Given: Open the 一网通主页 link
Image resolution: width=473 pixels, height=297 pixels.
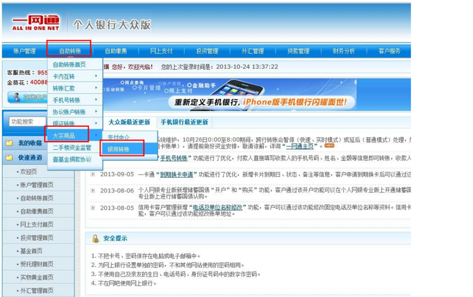Looking at the screenshot, I should tap(300, 146).
